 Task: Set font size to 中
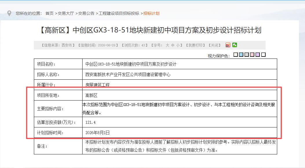173,45
